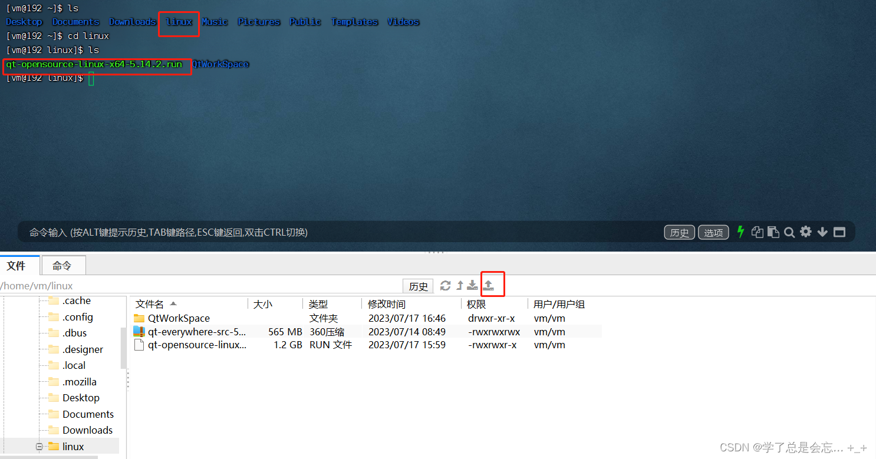Click Videos in terminal ls output
876x459 pixels.
click(x=403, y=22)
